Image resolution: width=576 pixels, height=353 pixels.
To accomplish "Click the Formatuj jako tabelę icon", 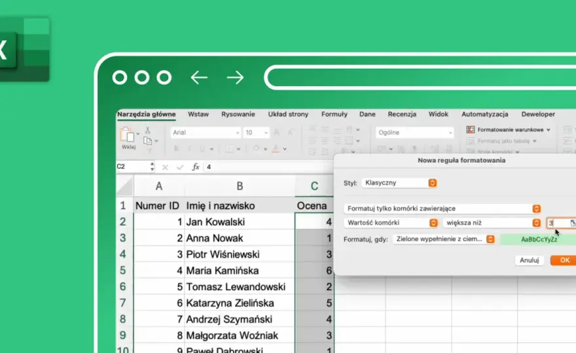I will 470,141.
